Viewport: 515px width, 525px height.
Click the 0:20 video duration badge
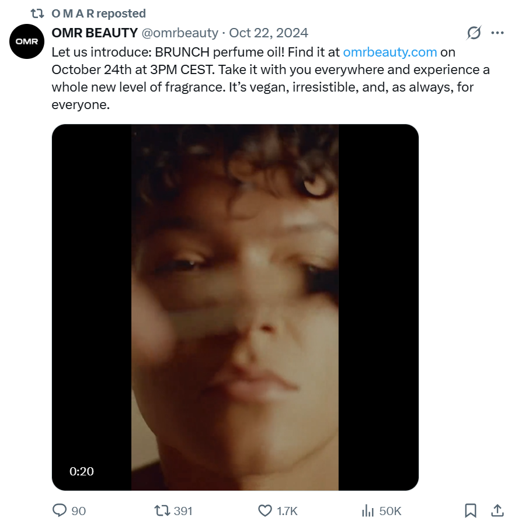(x=82, y=471)
